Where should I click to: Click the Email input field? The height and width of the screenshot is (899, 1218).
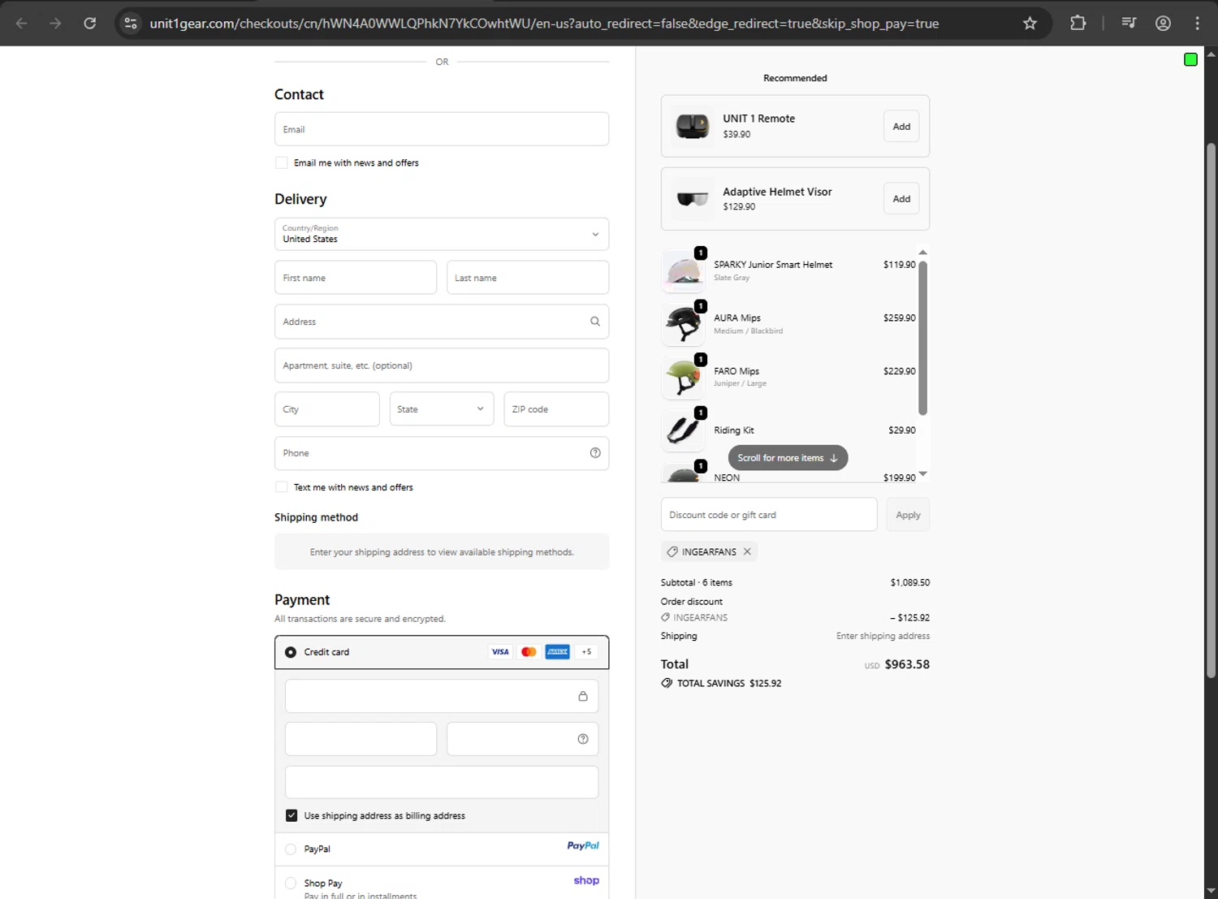click(442, 129)
